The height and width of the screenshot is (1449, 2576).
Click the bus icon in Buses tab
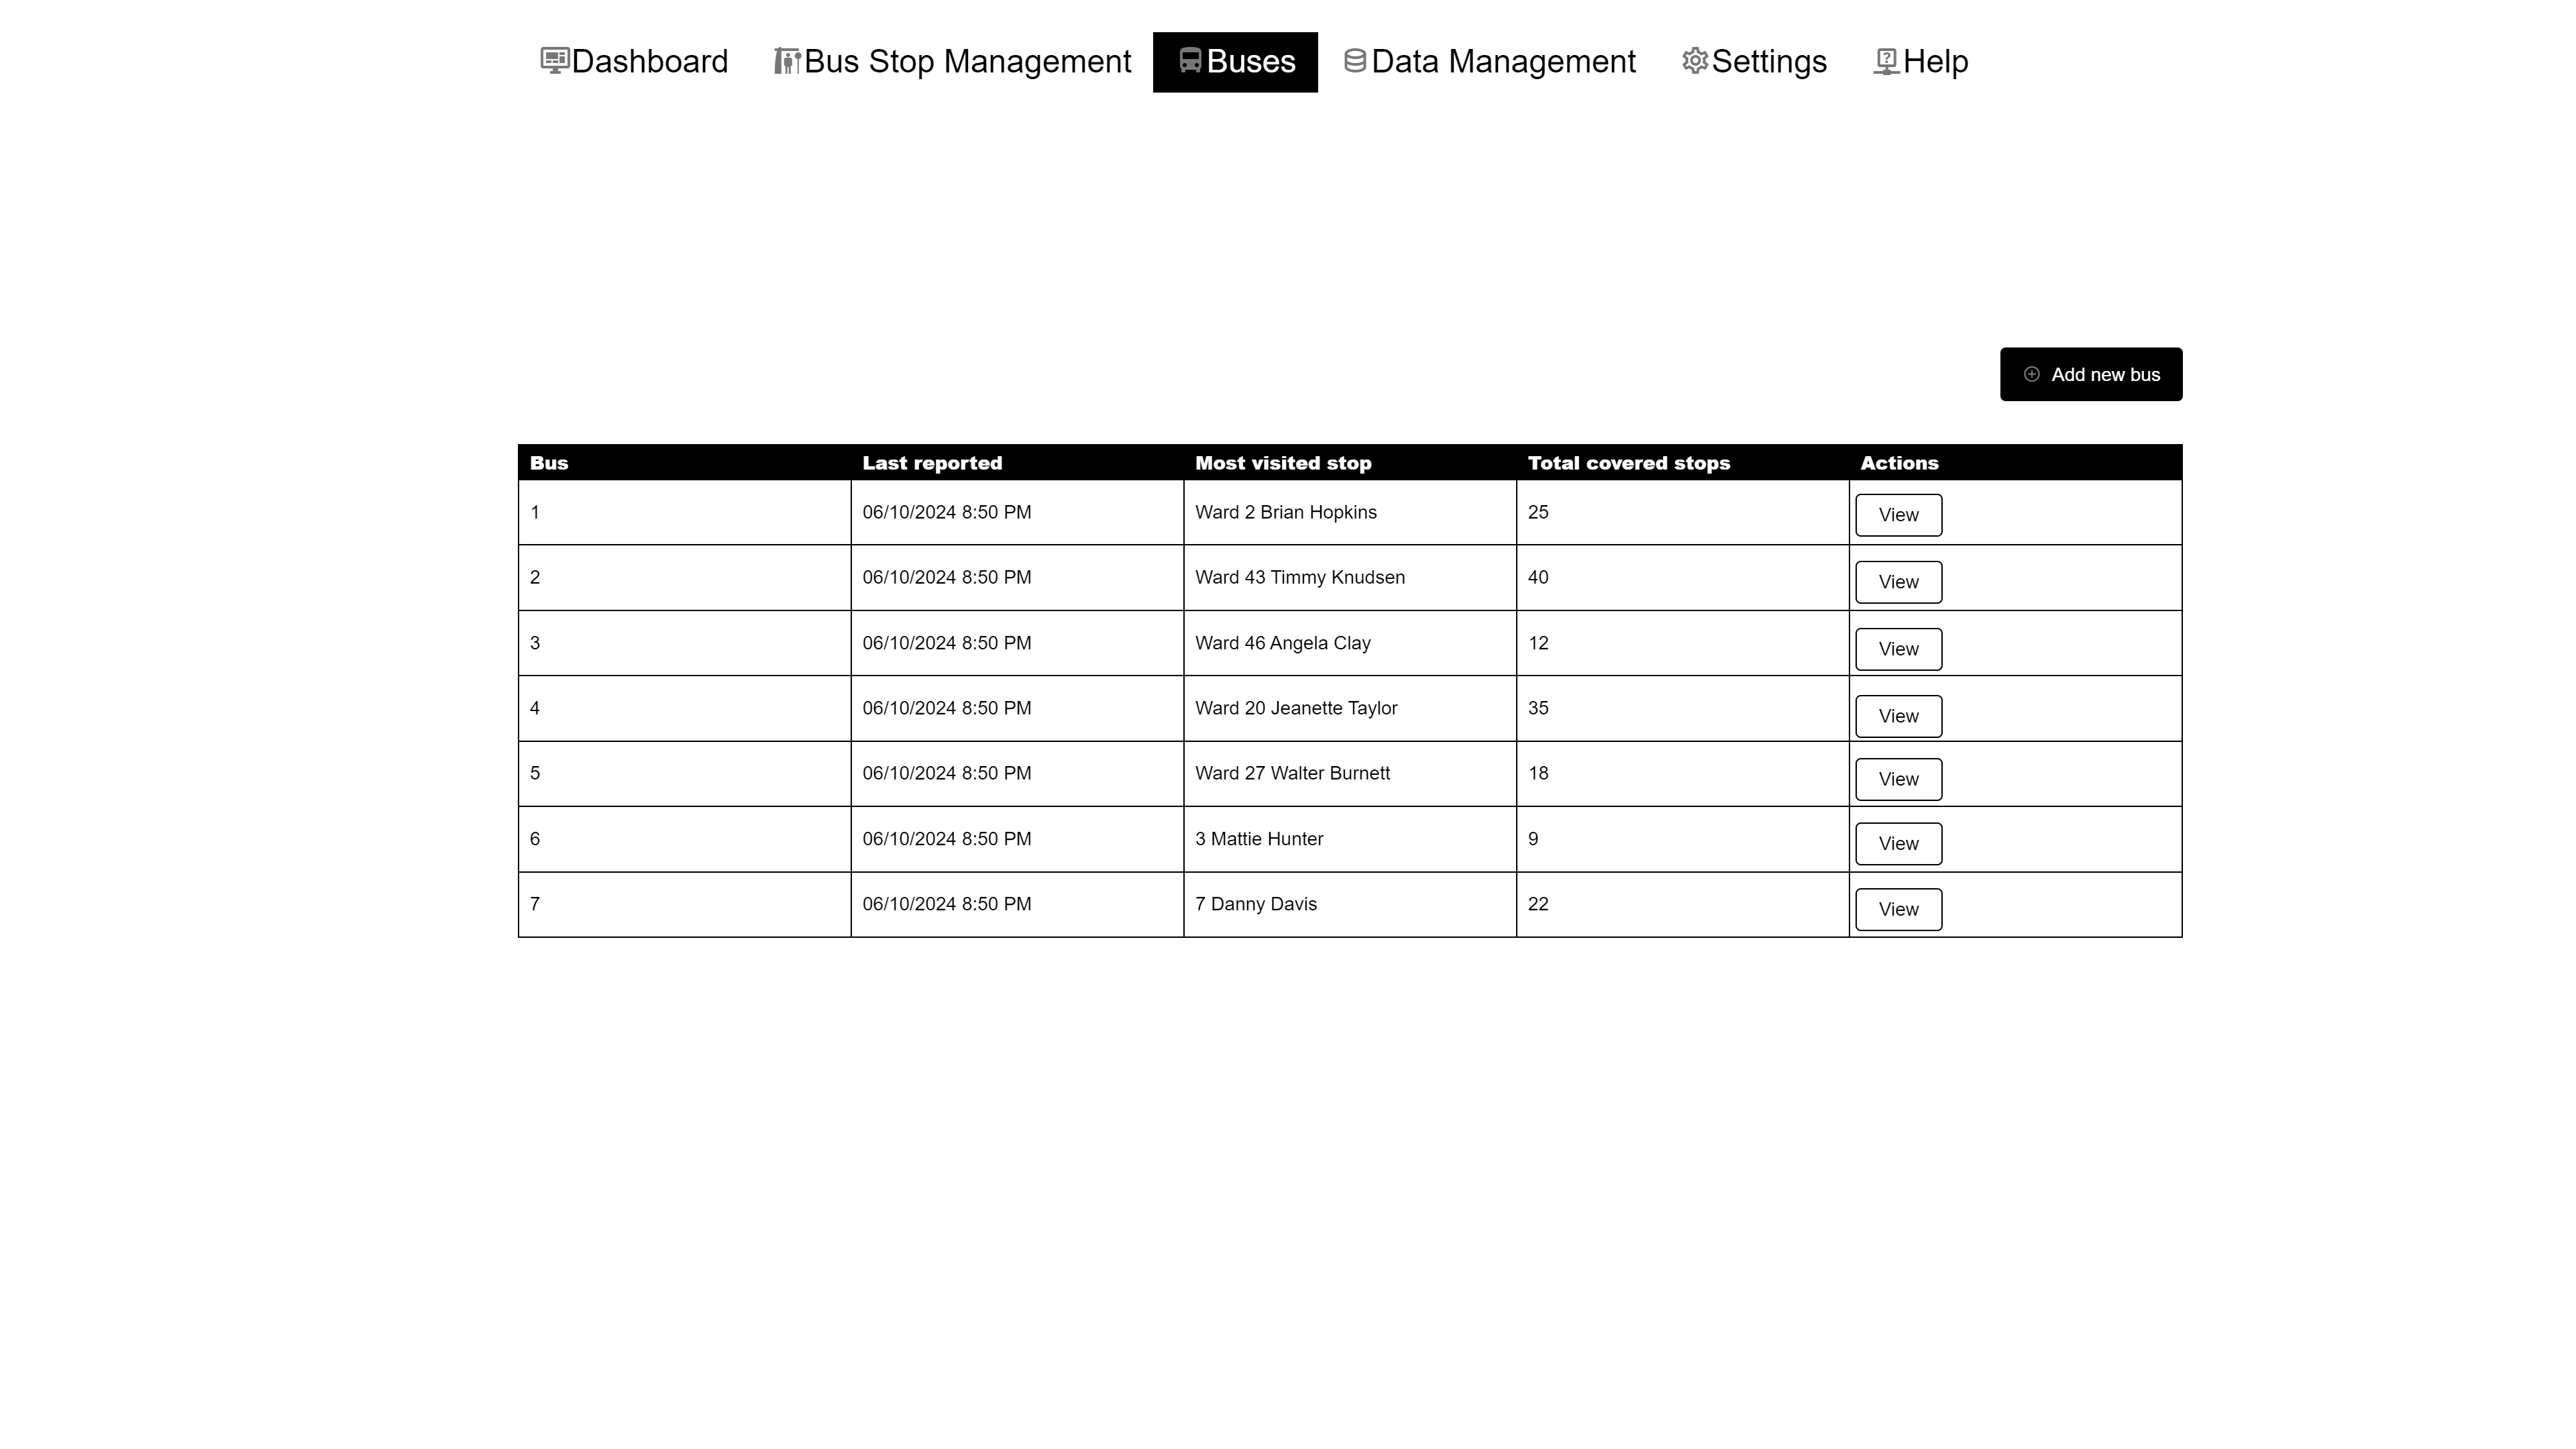pos(1190,61)
